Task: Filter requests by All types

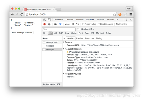Action: [44, 33]
